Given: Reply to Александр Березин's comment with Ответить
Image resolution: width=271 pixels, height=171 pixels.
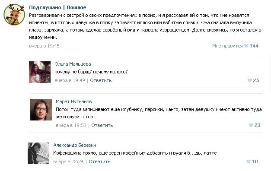Looking at the screenshot, I should click(99, 161).
